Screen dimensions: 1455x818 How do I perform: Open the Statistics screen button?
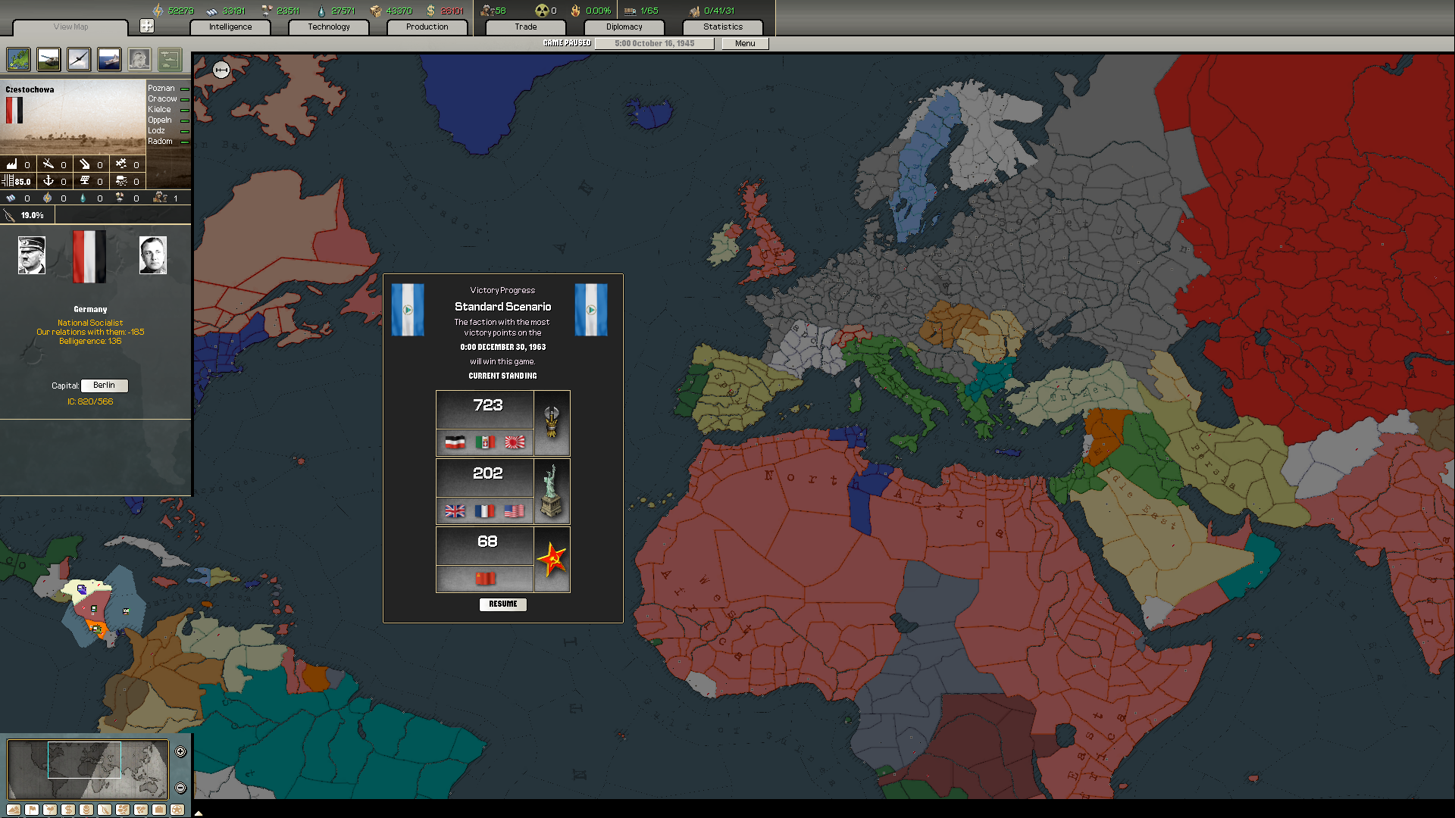pos(722,27)
